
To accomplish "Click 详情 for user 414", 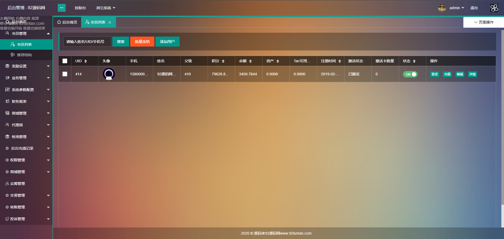I will click(x=472, y=74).
